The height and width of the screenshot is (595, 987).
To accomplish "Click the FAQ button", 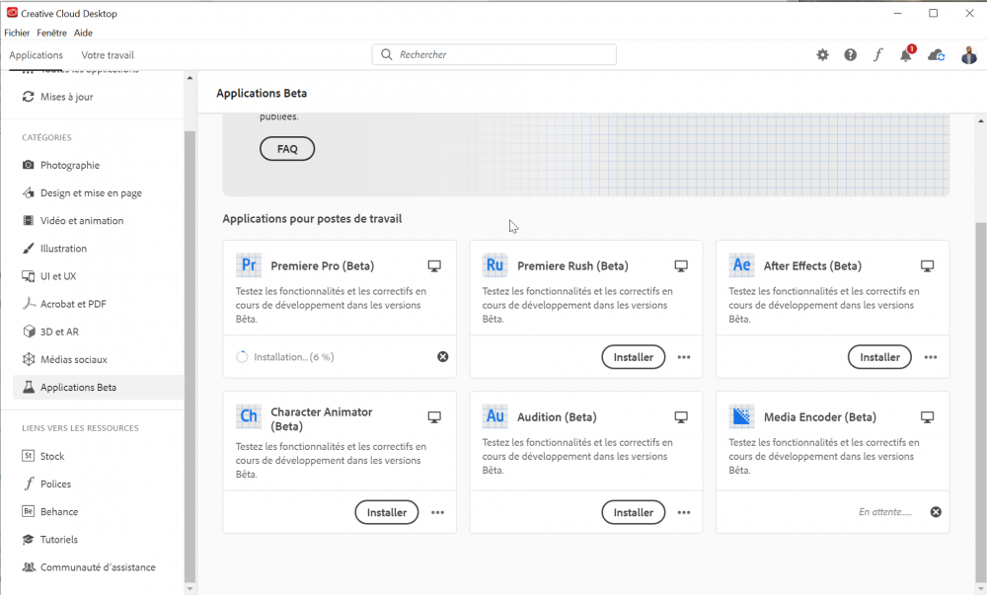I will (287, 149).
